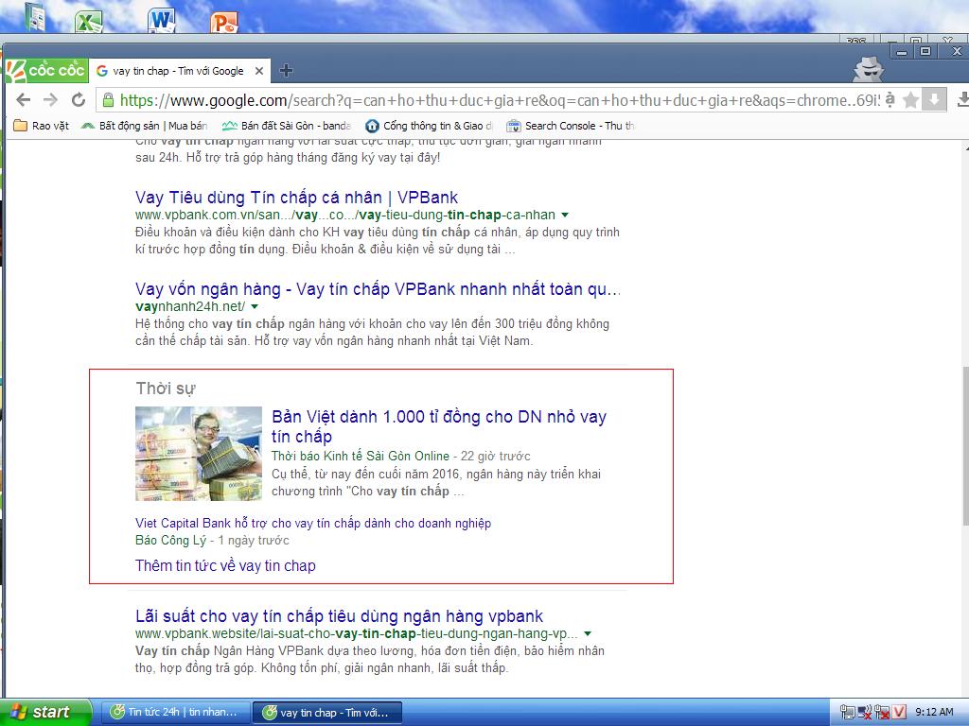Open the Word shortcut on the desktop
Image resolution: width=969 pixels, height=726 pixels.
(162, 21)
